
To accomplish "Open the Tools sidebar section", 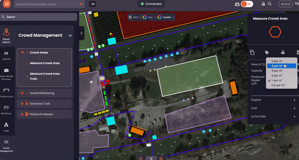I will coord(6,127).
